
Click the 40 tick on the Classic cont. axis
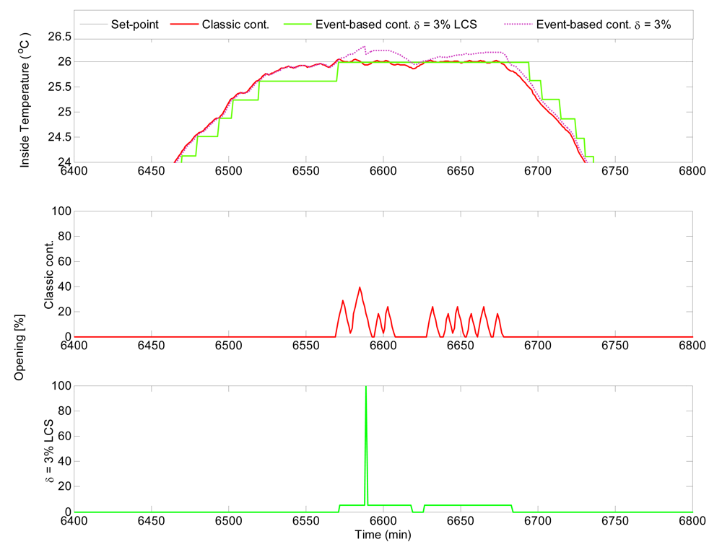[65, 287]
